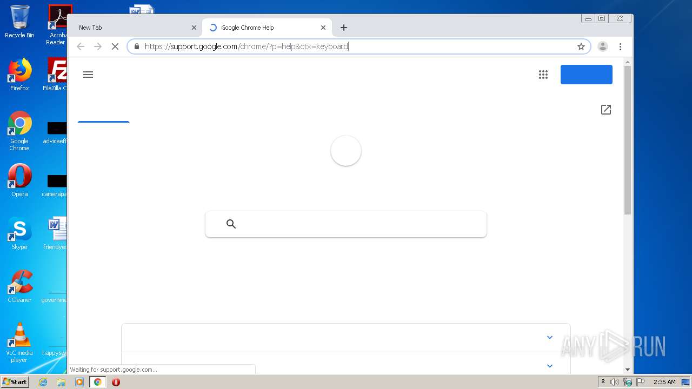Select the VLC media player shortcut

(19, 343)
